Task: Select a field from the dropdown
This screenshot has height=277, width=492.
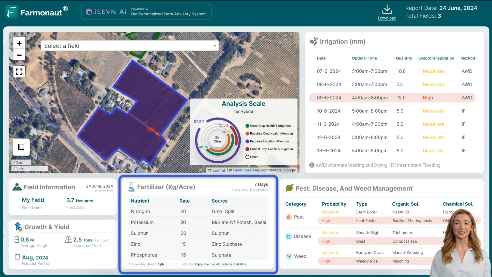Action: coord(130,45)
